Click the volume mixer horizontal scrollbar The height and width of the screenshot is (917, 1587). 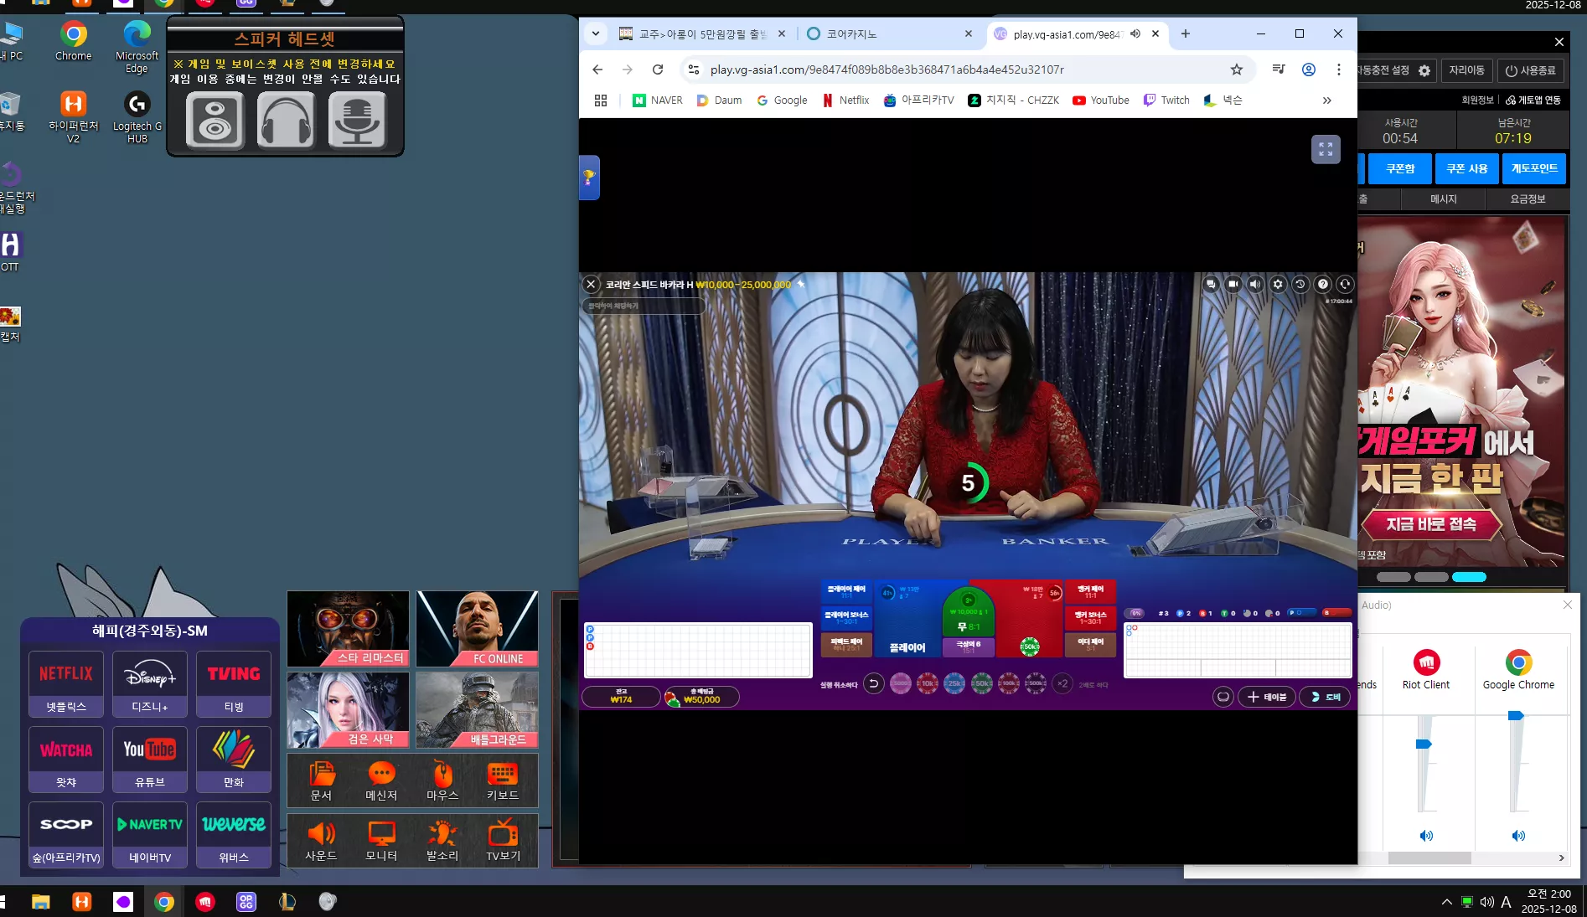(1429, 858)
